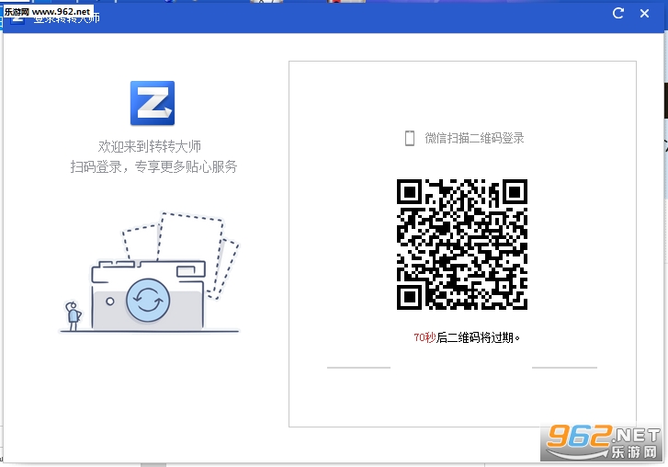Click the phone icon beside scan prompt
The height and width of the screenshot is (467, 668).
410,138
